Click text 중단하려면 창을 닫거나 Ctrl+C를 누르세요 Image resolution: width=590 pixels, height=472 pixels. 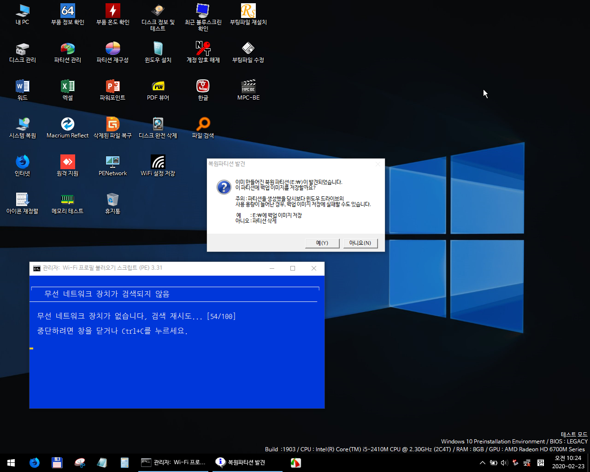[x=112, y=331]
